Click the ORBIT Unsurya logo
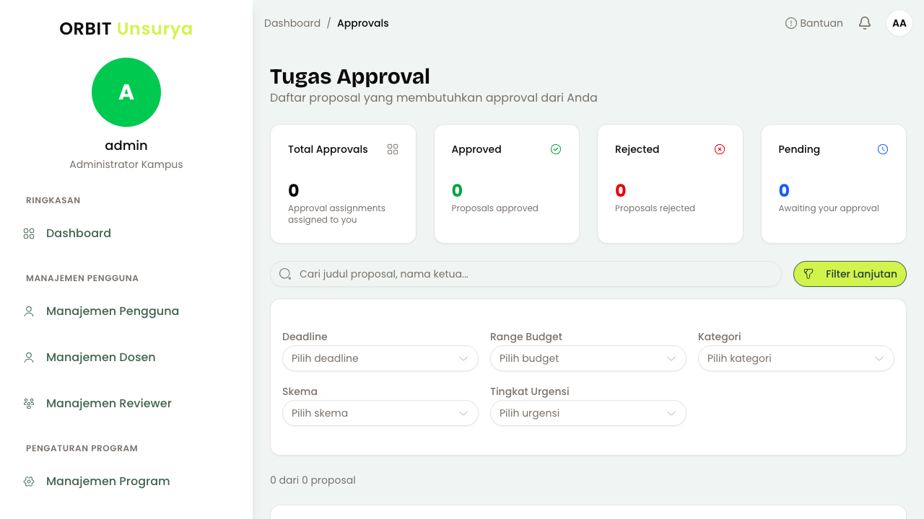 point(126,29)
